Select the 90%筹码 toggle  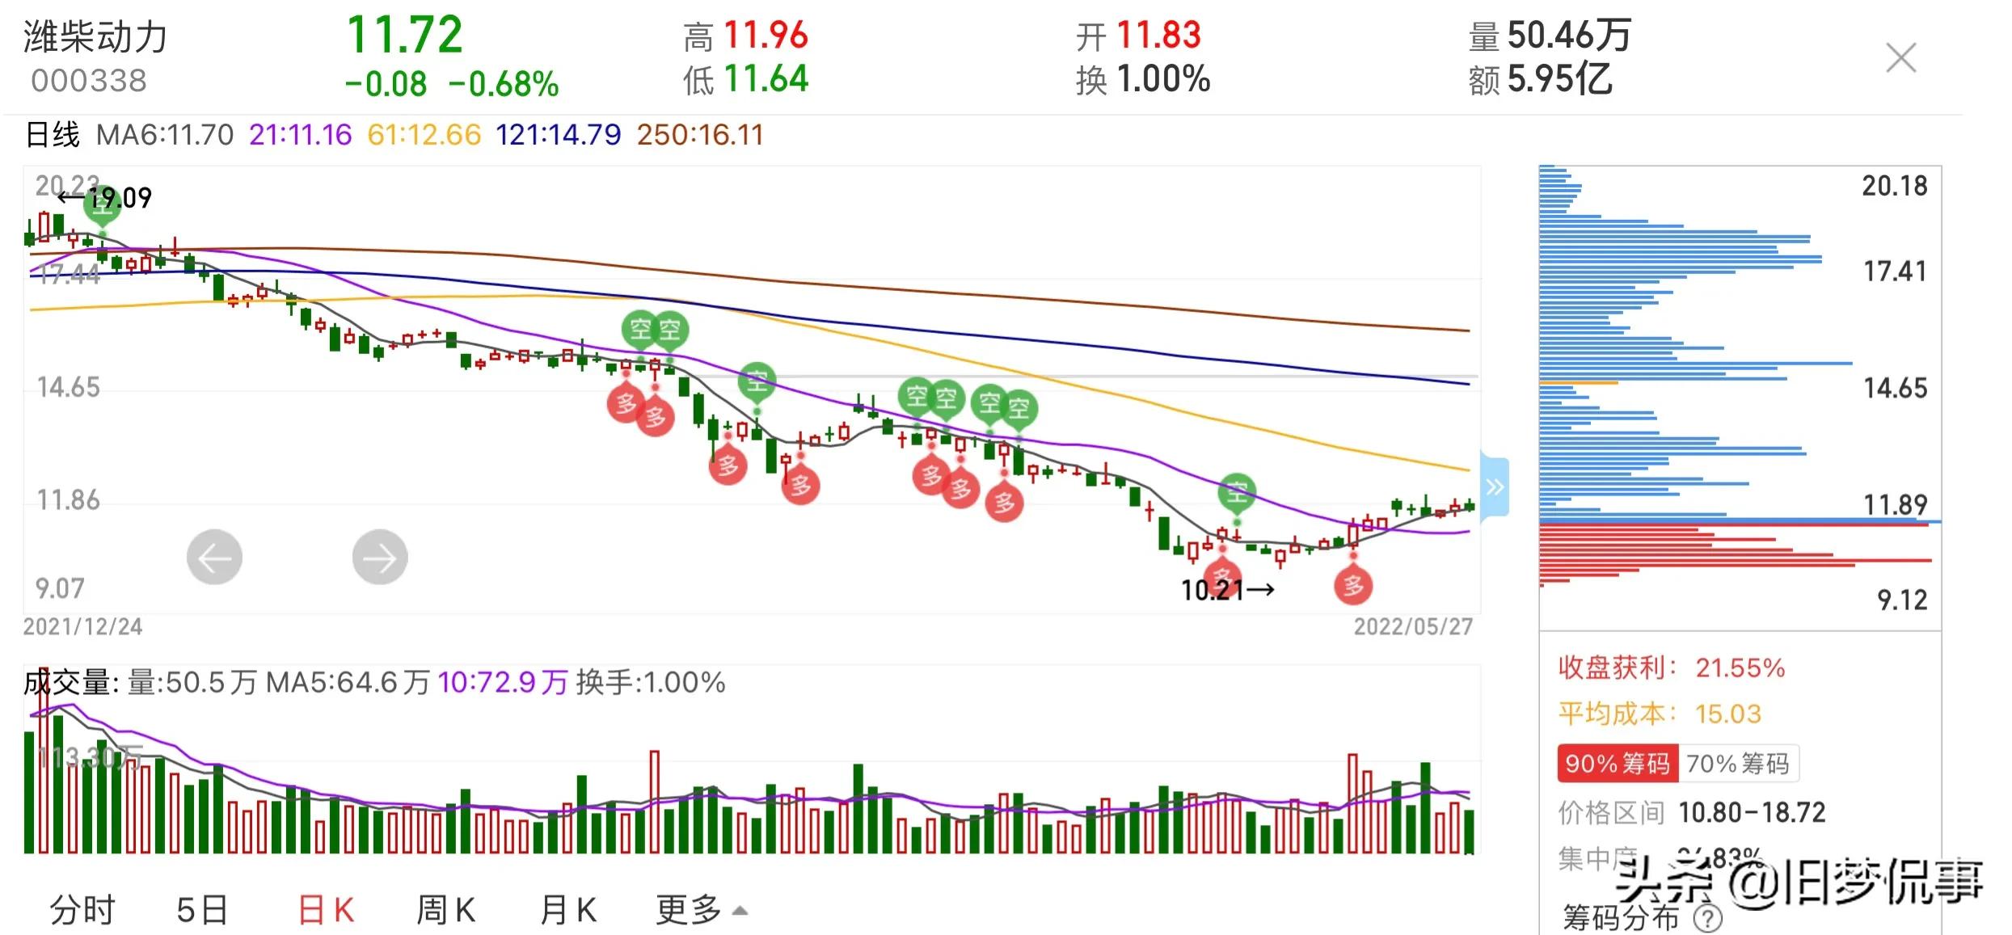click(1618, 764)
